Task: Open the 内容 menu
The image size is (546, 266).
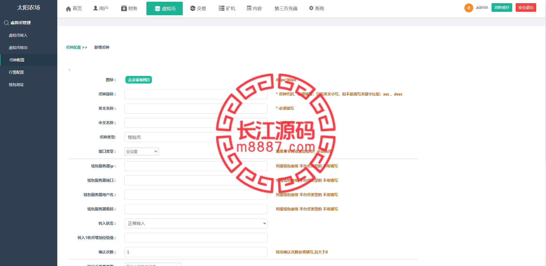Action: [x=254, y=9]
